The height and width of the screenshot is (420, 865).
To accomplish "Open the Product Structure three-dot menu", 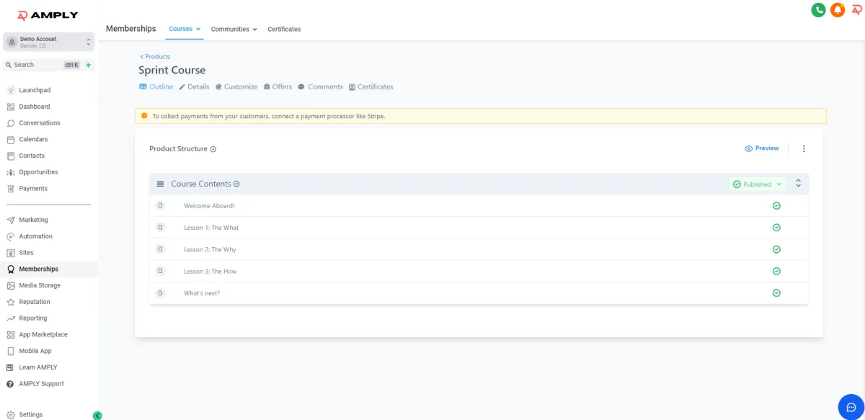I will point(804,148).
